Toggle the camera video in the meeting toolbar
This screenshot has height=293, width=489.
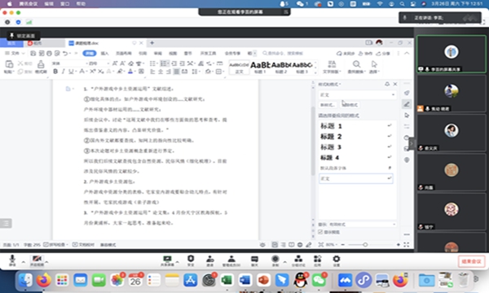coord(37,260)
